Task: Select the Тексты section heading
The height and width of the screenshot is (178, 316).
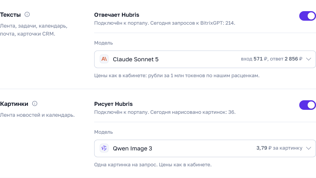Action: pos(10,15)
